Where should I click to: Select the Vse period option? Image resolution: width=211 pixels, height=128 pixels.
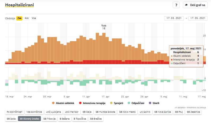coord(34,18)
